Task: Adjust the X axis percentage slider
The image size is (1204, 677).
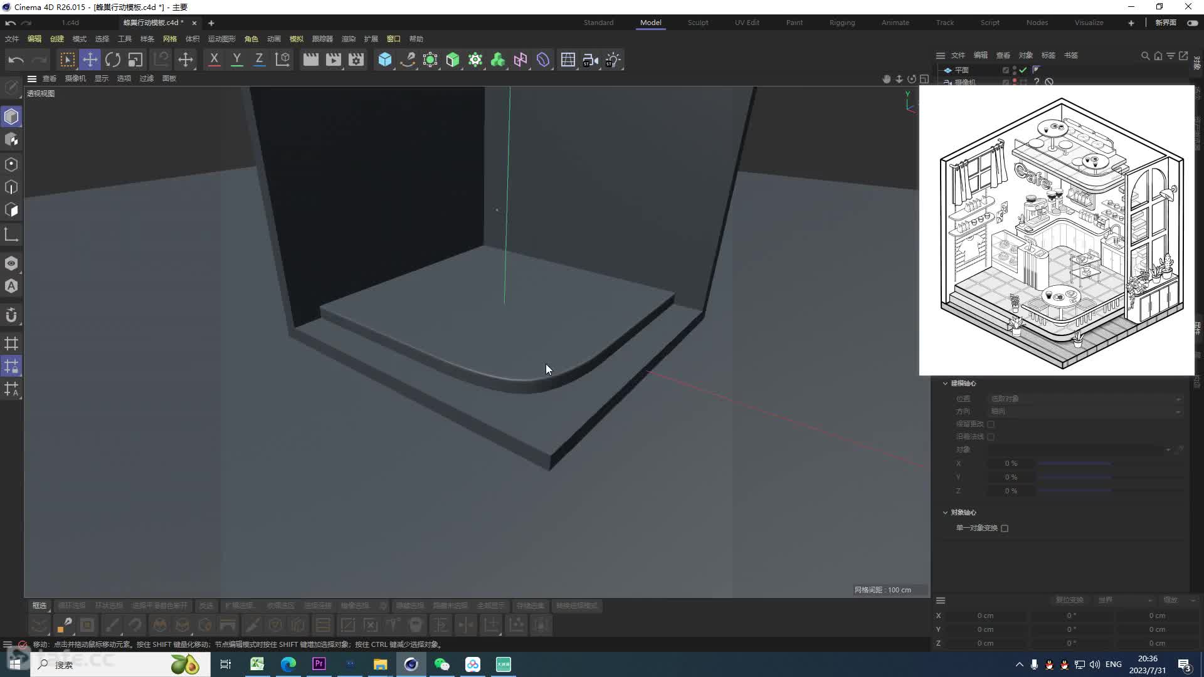Action: [1110, 464]
